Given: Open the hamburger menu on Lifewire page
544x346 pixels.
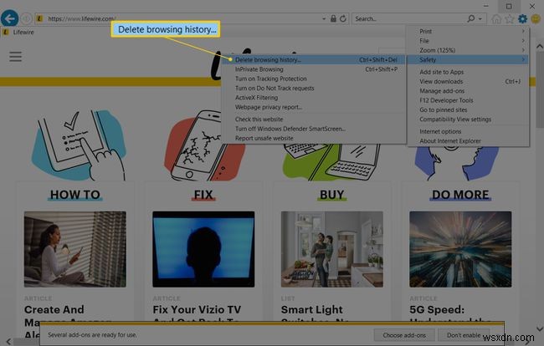Looking at the screenshot, I should 15,57.
